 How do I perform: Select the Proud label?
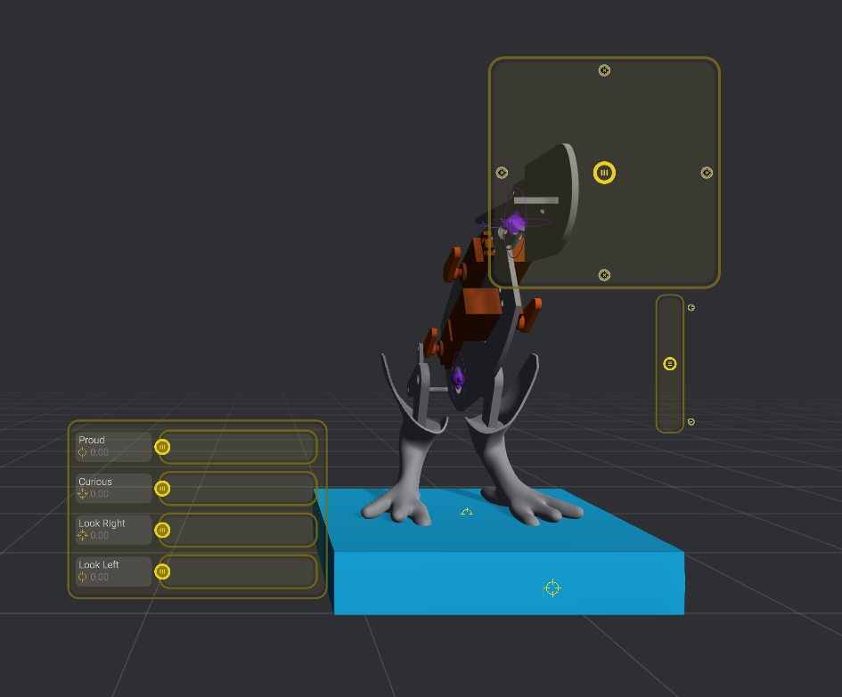pos(92,440)
